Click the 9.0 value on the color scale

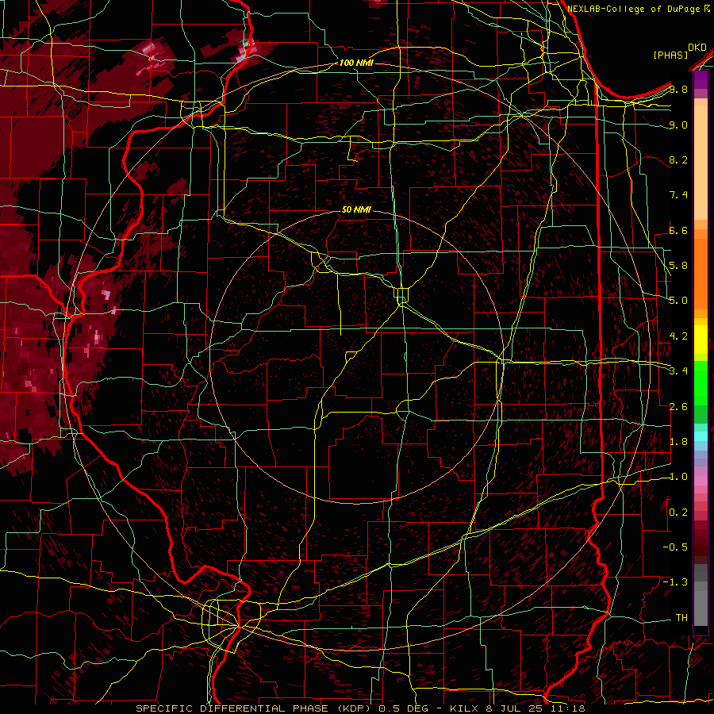678,125
